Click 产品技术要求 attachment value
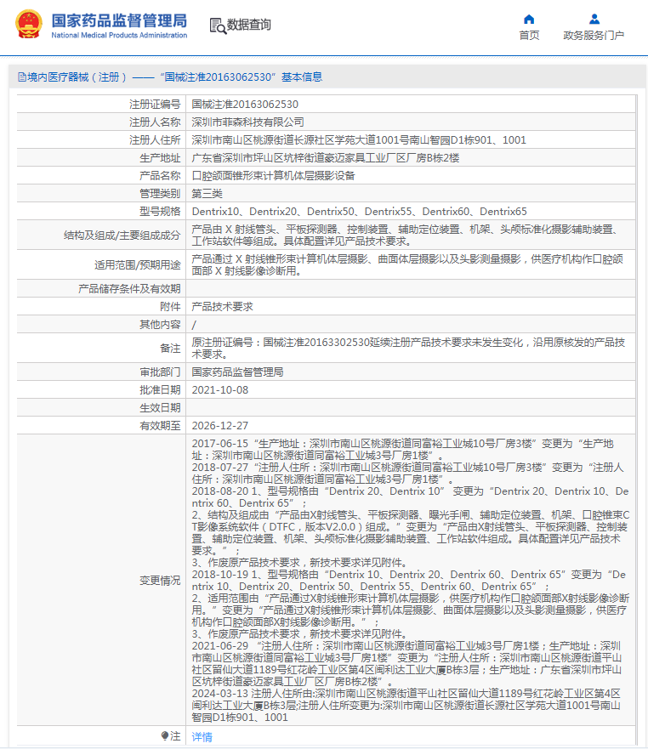Image resolution: width=648 pixels, height=749 pixels. pyautogui.click(x=222, y=307)
